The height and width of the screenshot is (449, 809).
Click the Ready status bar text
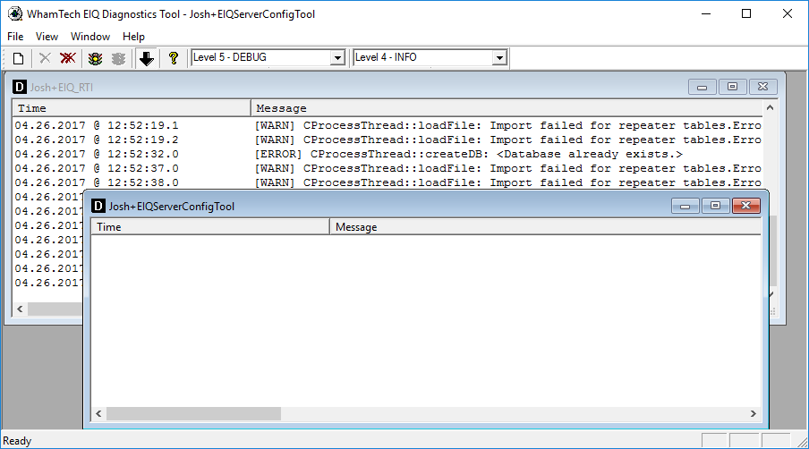(x=17, y=441)
